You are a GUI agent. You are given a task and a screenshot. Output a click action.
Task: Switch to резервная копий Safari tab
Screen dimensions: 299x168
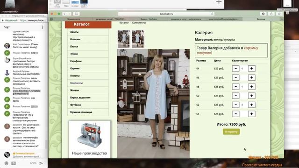tap(111, 19)
